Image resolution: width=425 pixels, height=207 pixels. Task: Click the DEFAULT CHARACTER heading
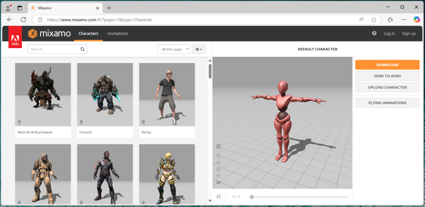click(318, 49)
